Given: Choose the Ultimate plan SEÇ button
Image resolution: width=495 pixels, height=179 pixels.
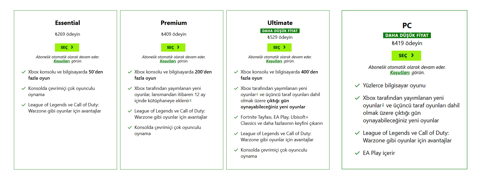Looking at the screenshot, I should (x=279, y=48).
